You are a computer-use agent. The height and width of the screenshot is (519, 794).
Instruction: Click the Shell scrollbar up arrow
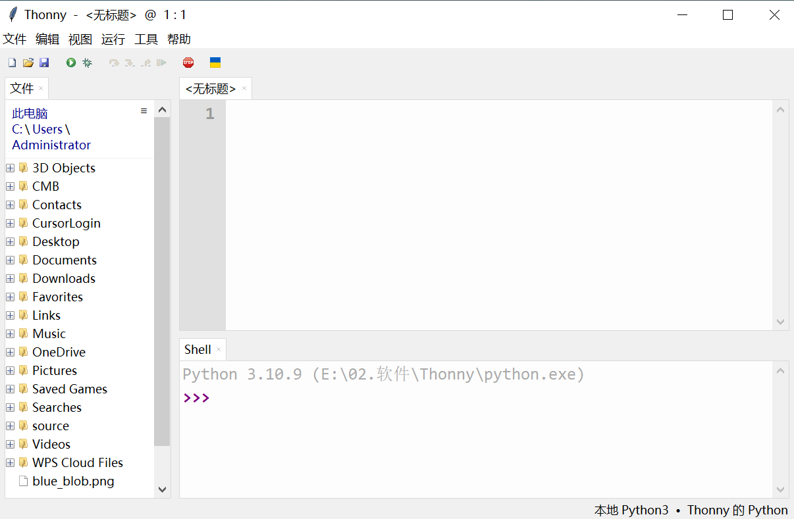click(x=780, y=371)
